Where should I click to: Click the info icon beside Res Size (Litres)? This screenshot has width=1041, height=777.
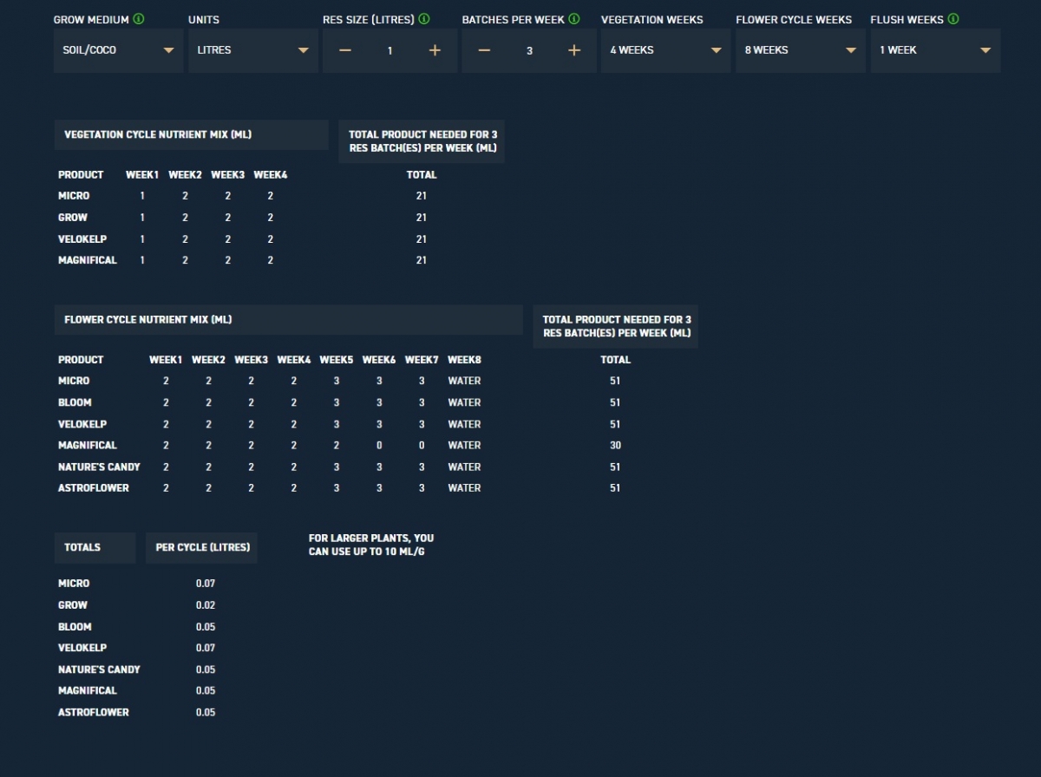pyautogui.click(x=423, y=19)
